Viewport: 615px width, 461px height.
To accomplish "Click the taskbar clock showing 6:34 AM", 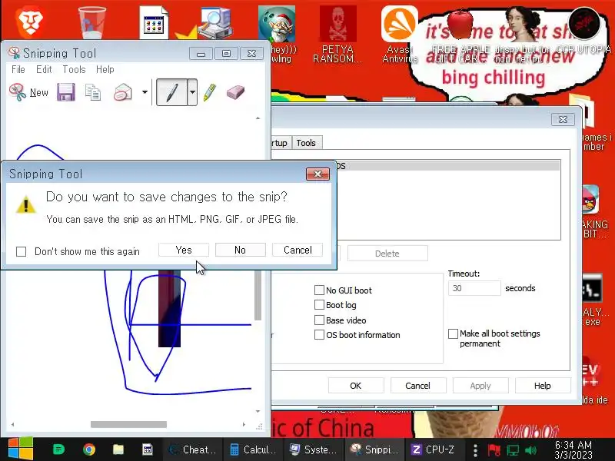I will point(573,449).
